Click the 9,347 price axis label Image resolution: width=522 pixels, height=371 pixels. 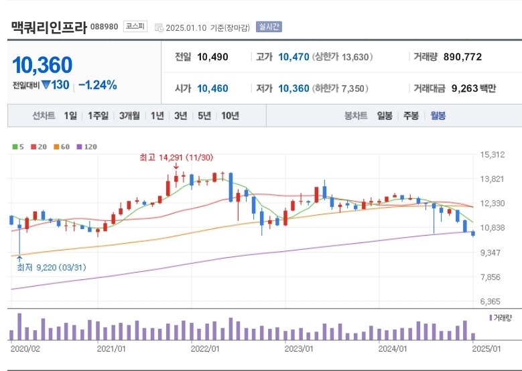point(491,252)
